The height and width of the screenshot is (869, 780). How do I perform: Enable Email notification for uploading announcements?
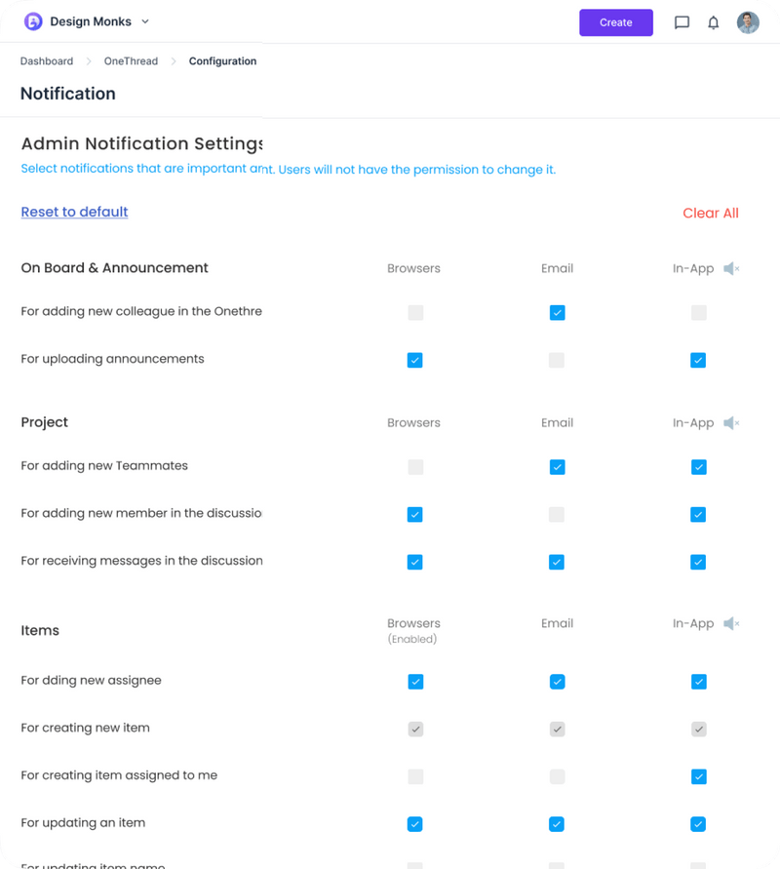(557, 360)
